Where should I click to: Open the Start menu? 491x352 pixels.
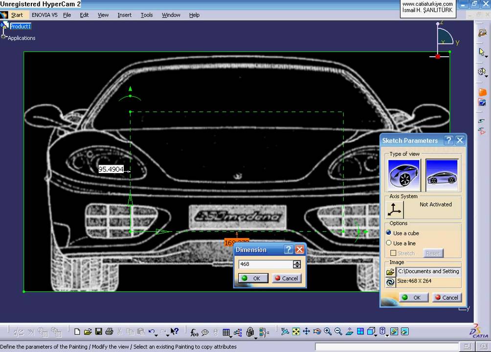tap(17, 15)
